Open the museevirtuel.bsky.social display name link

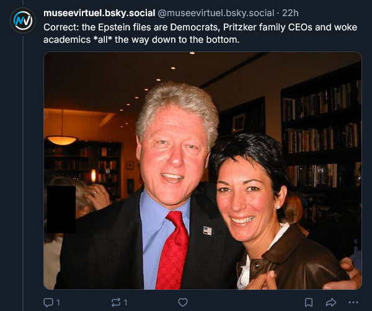pyautogui.click(x=99, y=13)
